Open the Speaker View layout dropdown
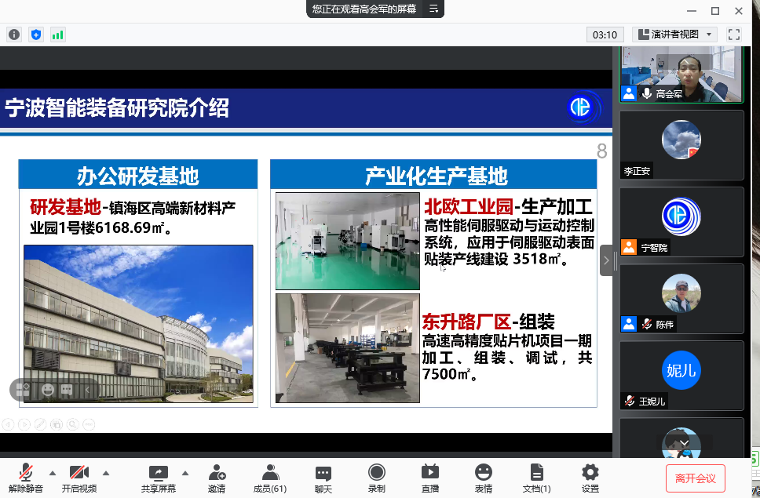Screen dimensions: 760x498 pyautogui.click(x=675, y=35)
